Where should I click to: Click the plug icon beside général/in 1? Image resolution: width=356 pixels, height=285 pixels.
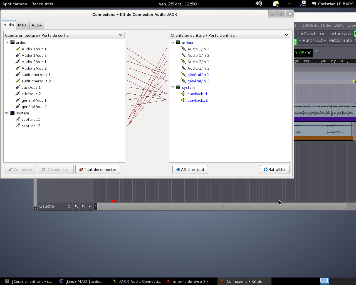[x=184, y=75]
